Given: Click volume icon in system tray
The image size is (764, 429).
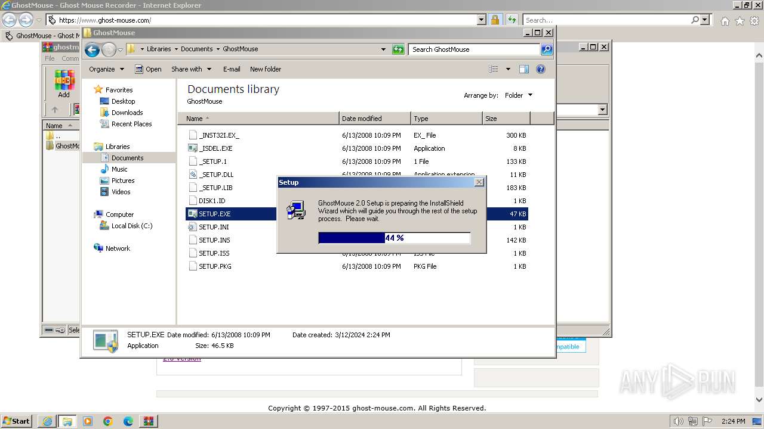Looking at the screenshot, I should [x=679, y=421].
